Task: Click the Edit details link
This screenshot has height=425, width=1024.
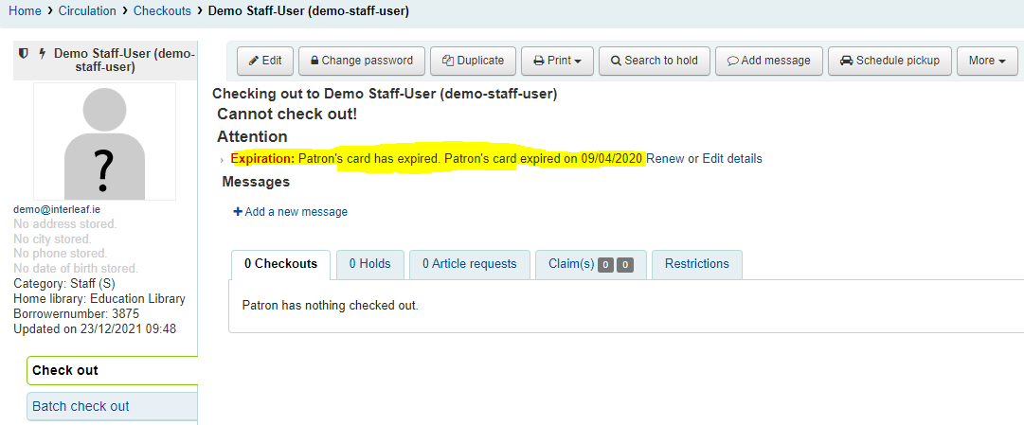Action: (732, 159)
